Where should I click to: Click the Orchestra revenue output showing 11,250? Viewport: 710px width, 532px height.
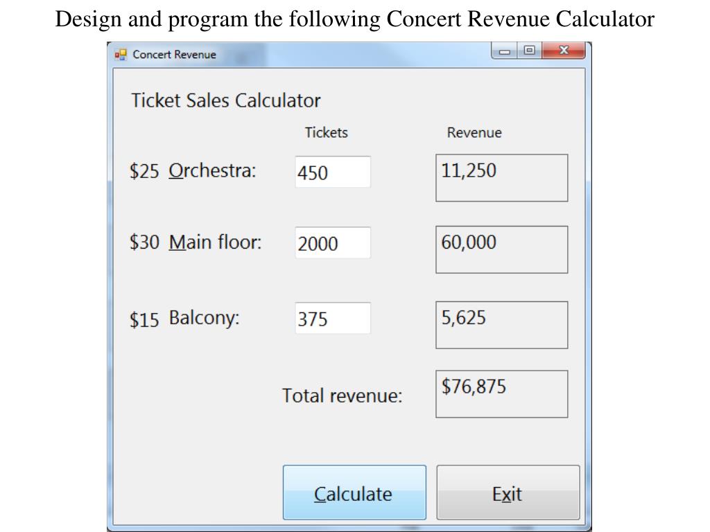coord(501,178)
